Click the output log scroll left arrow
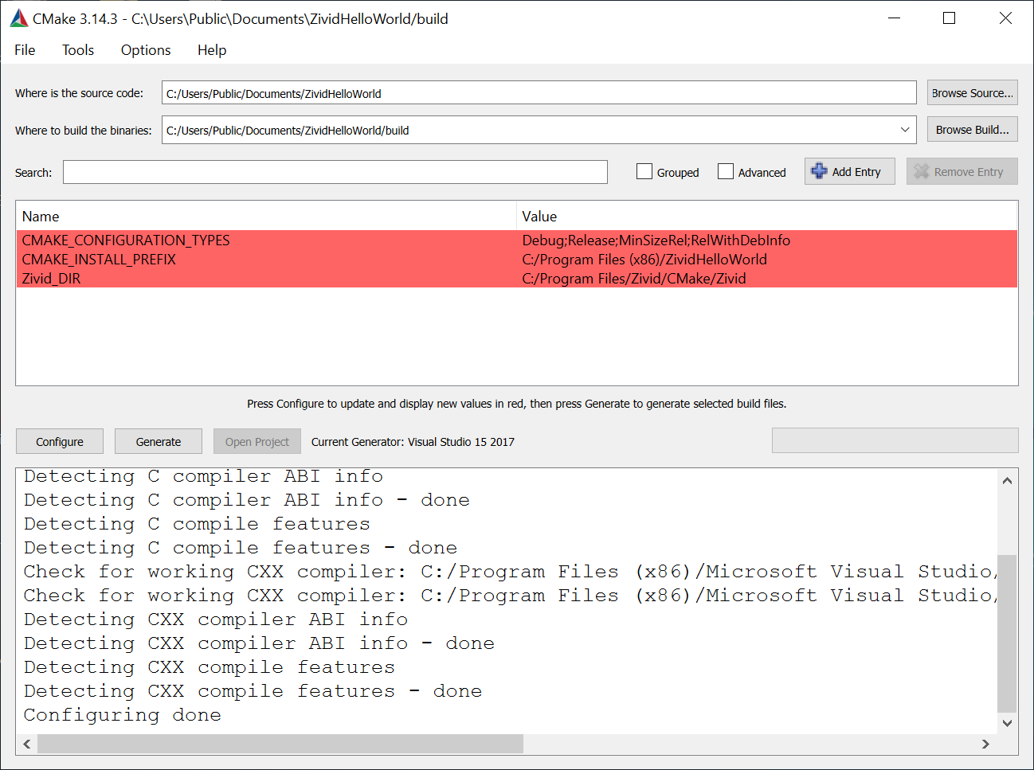The image size is (1034, 770). tap(27, 744)
